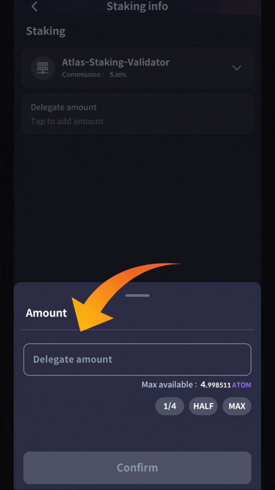Click the 4.998511 available balance value
Image resolution: width=275 pixels, height=490 pixels.
click(x=215, y=385)
